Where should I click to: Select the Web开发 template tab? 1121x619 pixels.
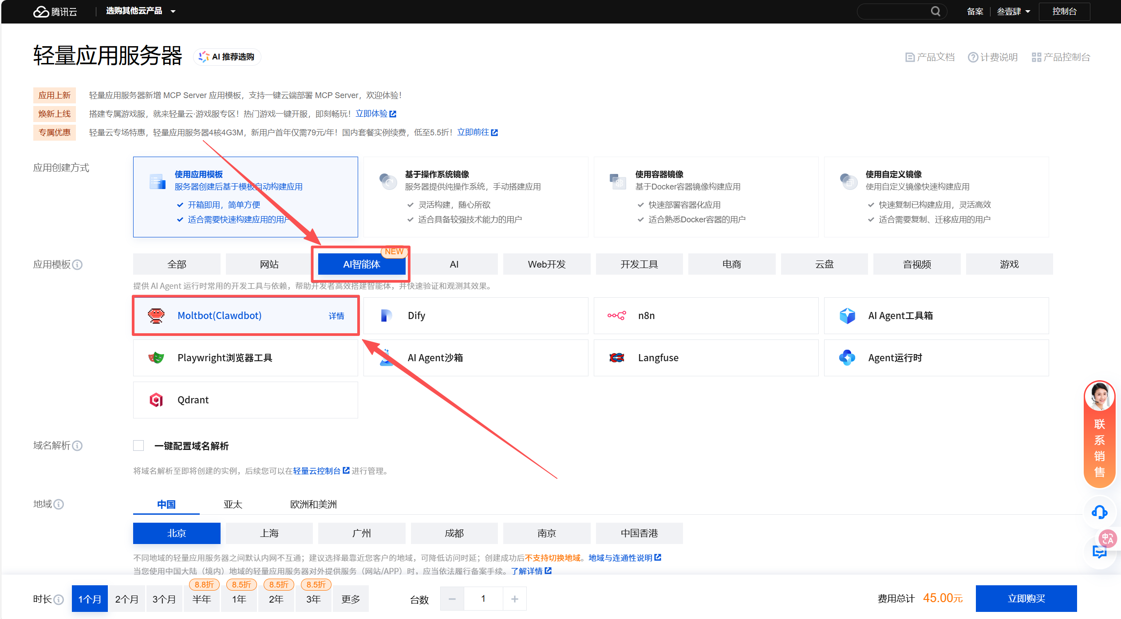[546, 264]
